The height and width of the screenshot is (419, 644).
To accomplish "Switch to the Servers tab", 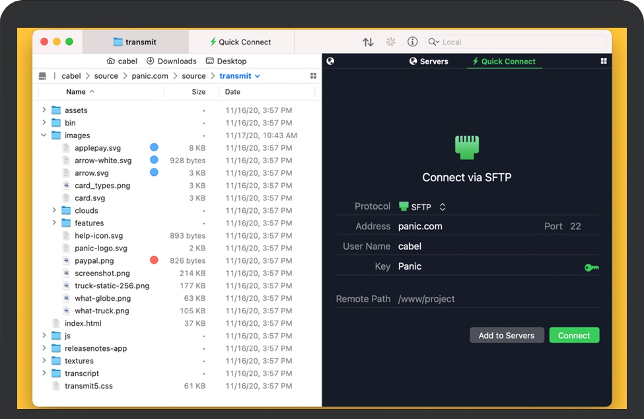I will (429, 61).
